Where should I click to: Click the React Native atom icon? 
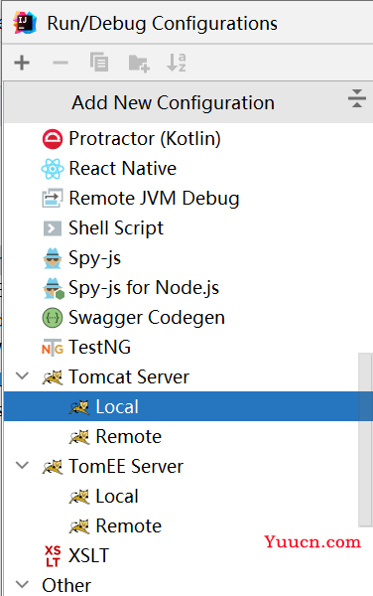click(x=52, y=169)
